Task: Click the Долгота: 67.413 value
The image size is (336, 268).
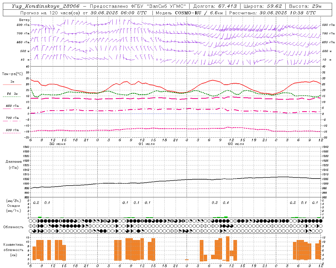Action: (x=215, y=7)
